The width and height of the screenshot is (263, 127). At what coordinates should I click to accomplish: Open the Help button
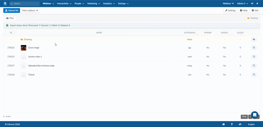click(x=244, y=11)
